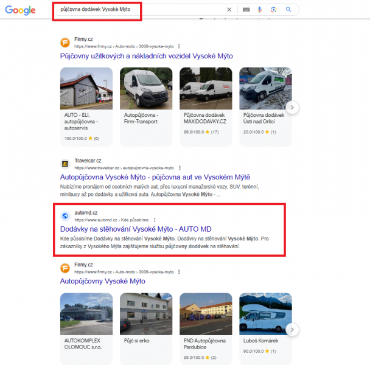Viewport: 370px width, 365px height.
Task: Open AUTO - ELI, autopůjčovna - autoservis card title
Action: [x=81, y=122]
